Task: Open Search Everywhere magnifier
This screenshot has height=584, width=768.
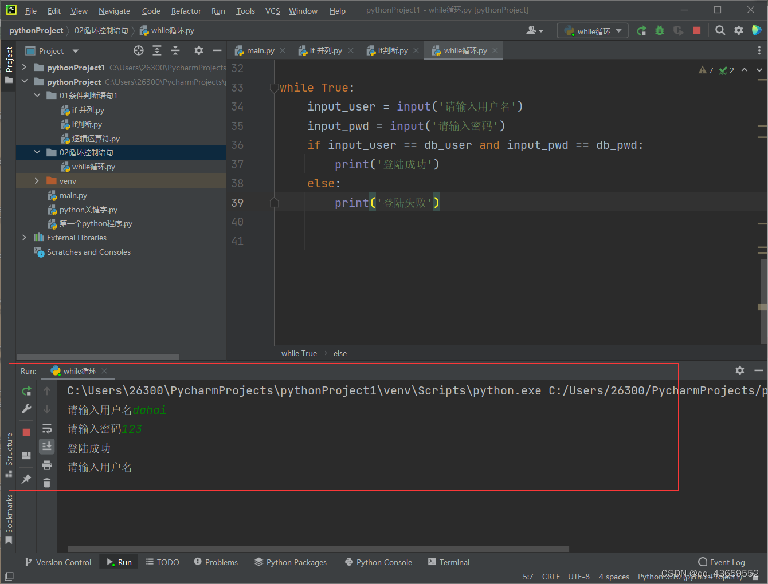Action: pyautogui.click(x=720, y=30)
